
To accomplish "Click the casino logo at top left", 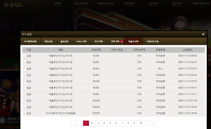I will click(13, 5).
